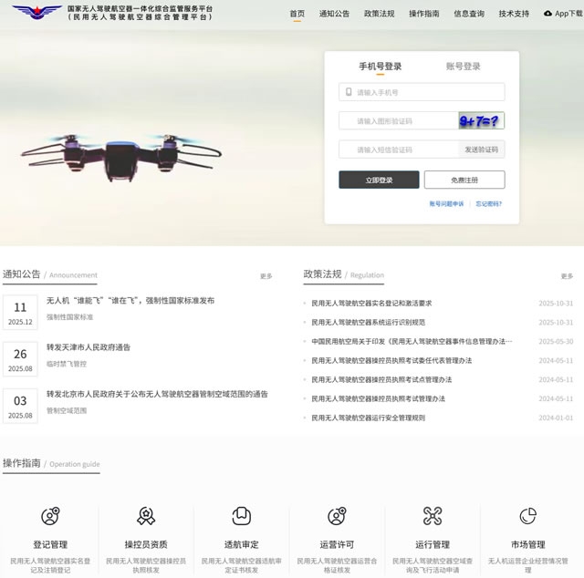
Task: Focus the 请输入手机号 input field
Action: coord(422,92)
